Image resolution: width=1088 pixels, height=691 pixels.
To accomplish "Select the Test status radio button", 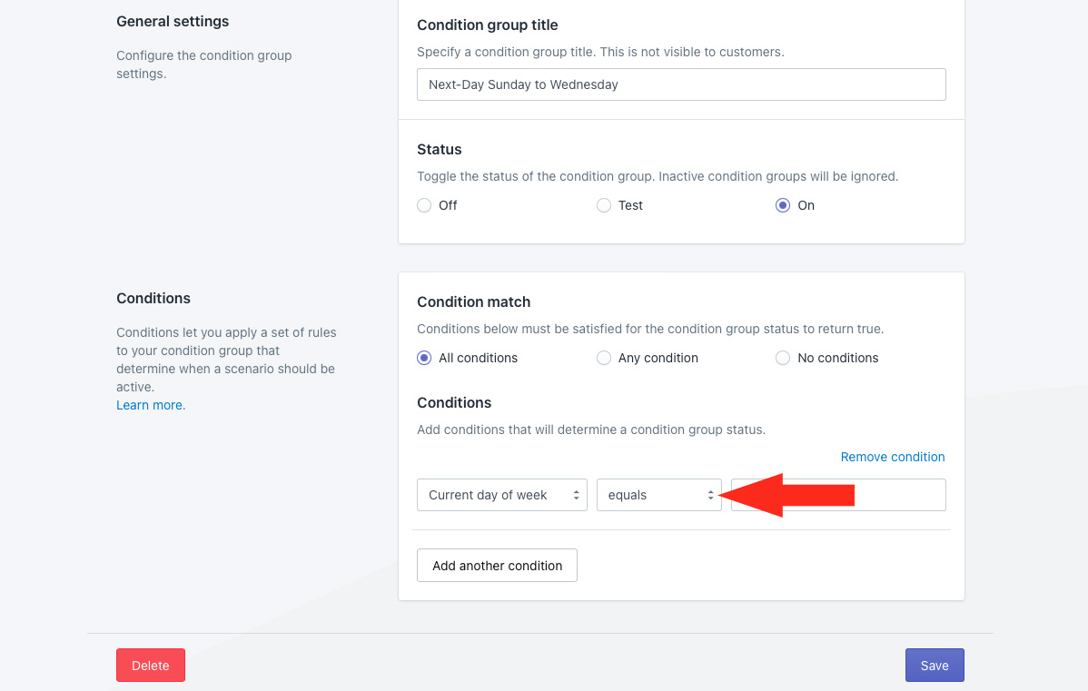I will [604, 205].
